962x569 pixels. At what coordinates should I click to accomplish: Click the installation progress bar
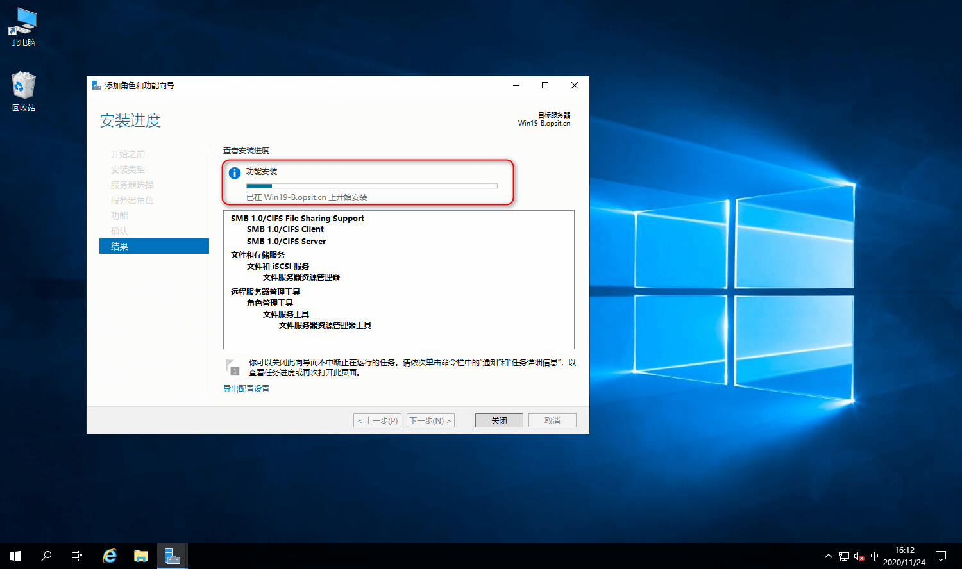pyautogui.click(x=372, y=186)
